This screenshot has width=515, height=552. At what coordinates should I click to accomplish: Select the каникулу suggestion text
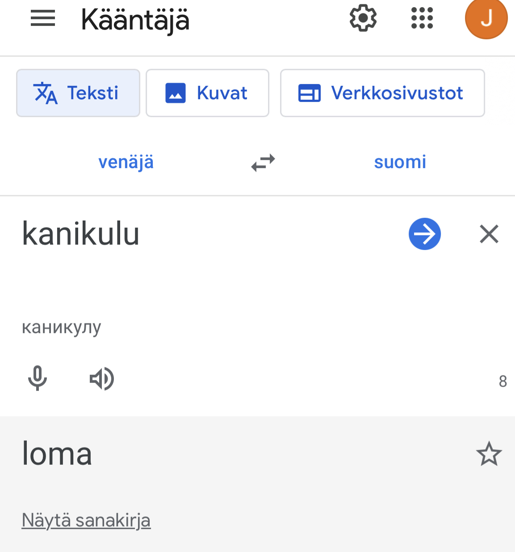click(62, 327)
